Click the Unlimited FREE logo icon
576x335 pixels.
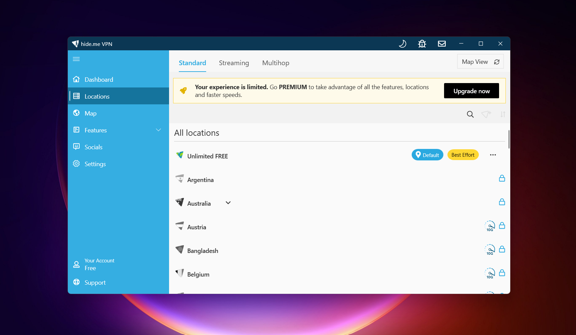click(x=180, y=155)
